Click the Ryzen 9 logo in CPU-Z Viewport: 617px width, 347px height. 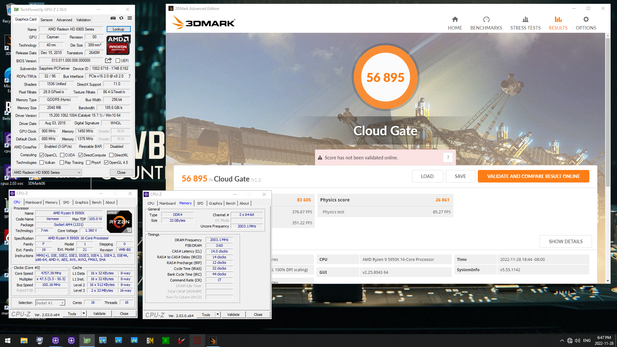pyautogui.click(x=119, y=221)
